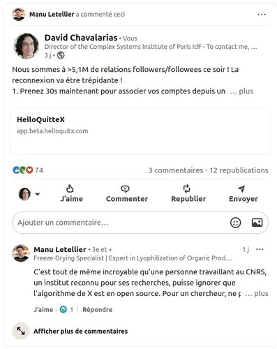Open the 3 commentaires link

[x=176, y=170]
